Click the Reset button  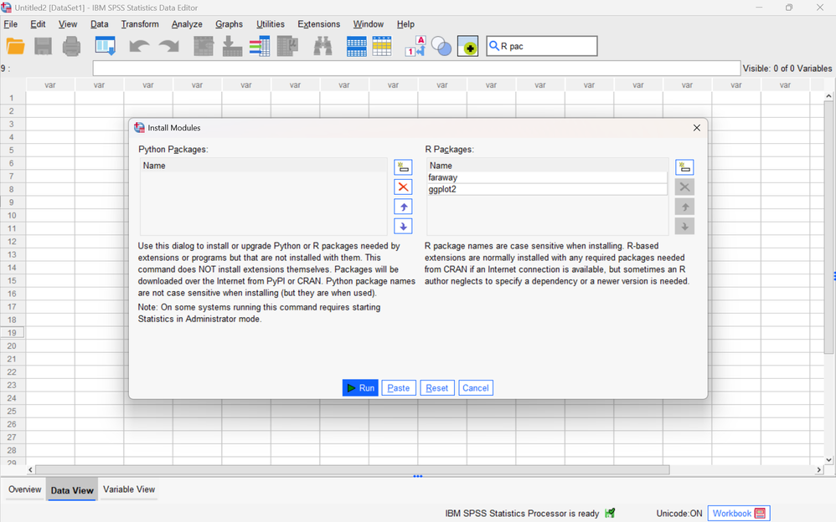point(436,388)
